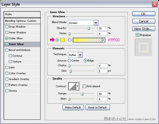Select the solid color radio button
The width and height of the screenshot is (159, 124).
[x=57, y=40]
